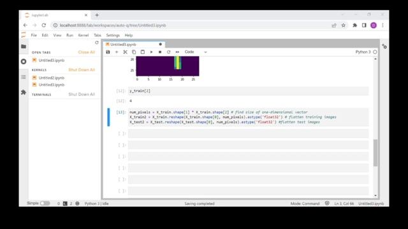Click the Python 3 kernel name
The image size is (408, 229).
point(363,52)
